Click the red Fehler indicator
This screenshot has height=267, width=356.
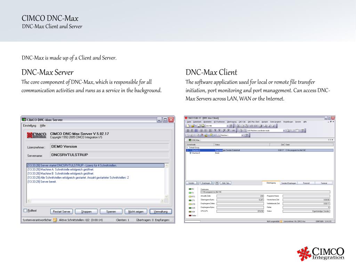(192, 216)
